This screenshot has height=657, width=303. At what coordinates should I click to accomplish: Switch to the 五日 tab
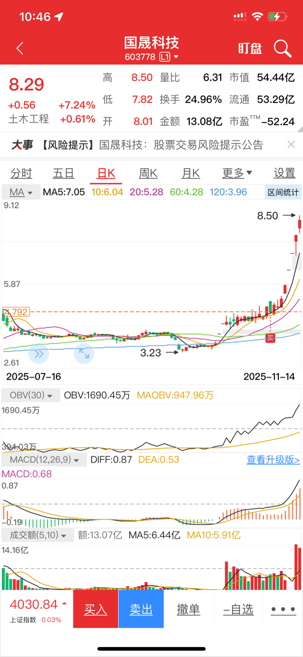[x=64, y=173]
